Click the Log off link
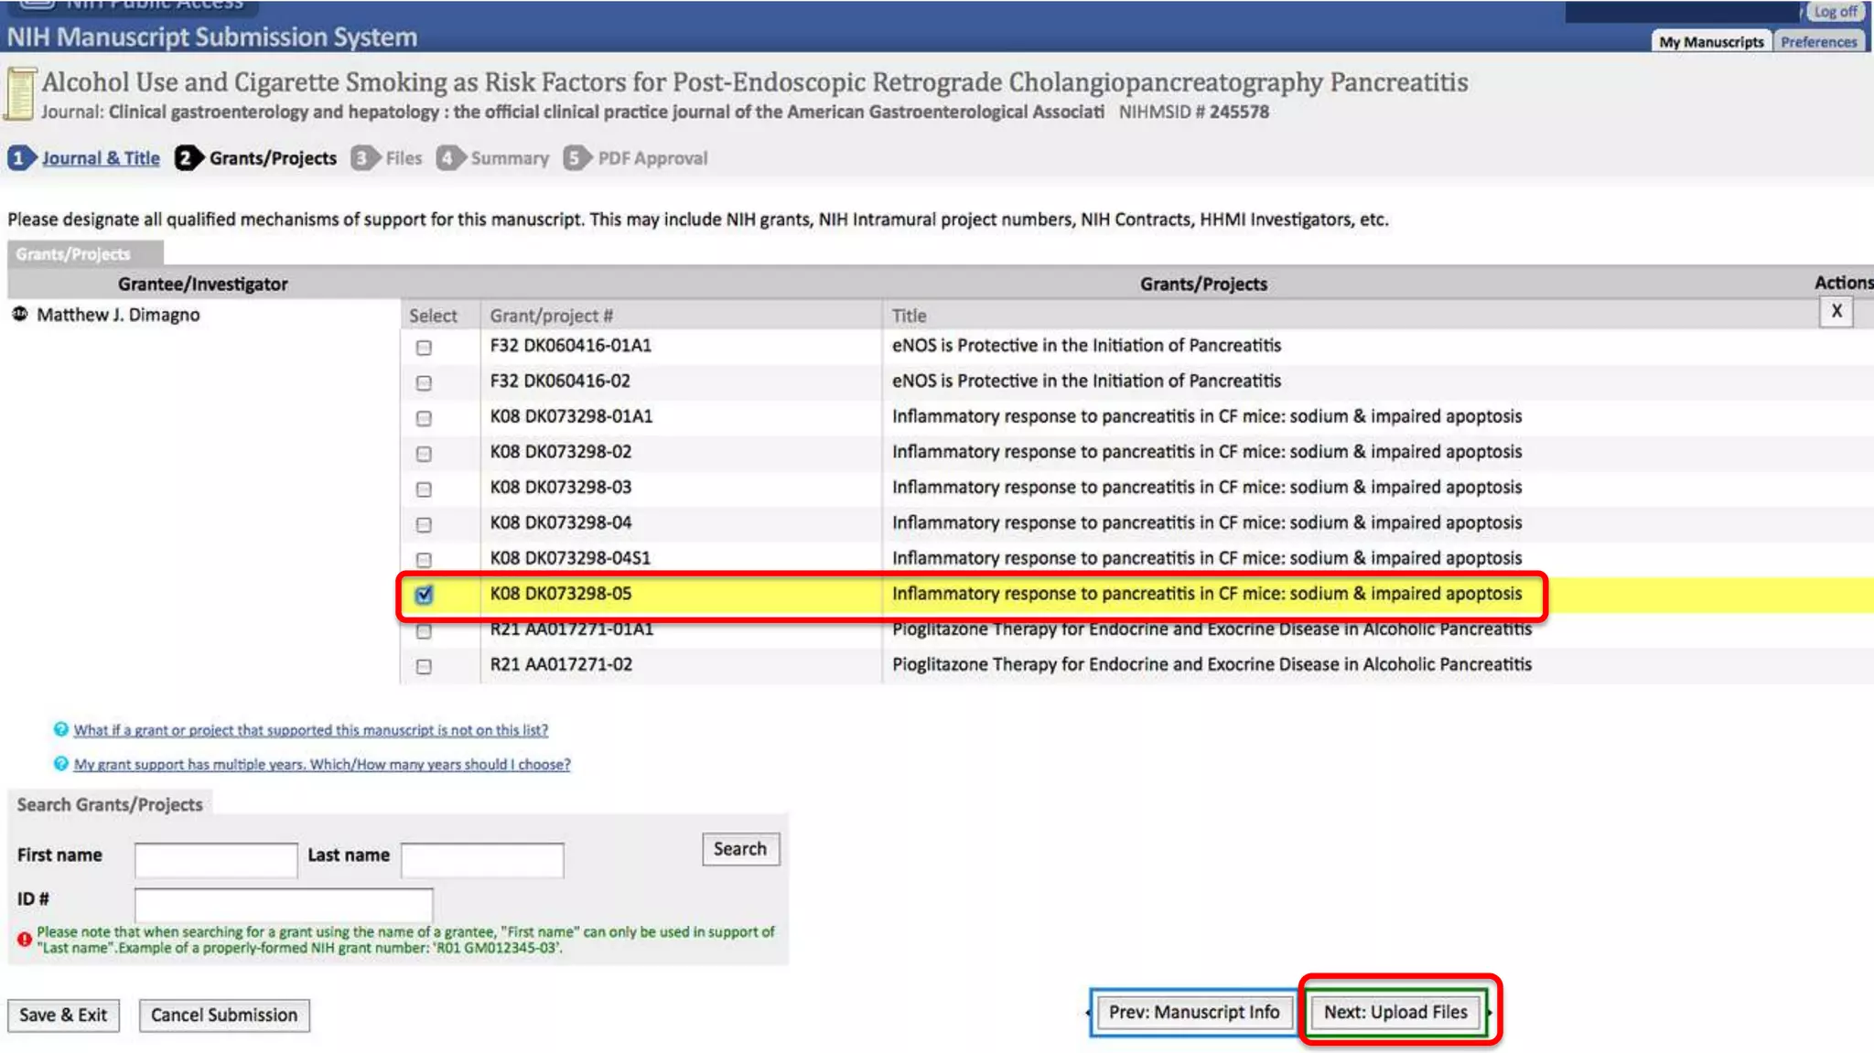 [1836, 12]
